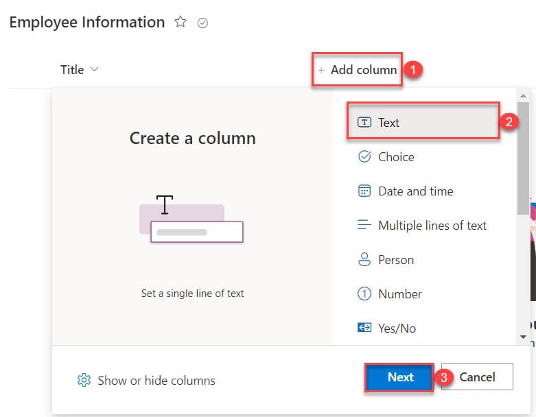This screenshot has height=417, width=536.
Task: Select the Choice column type
Action: point(423,157)
